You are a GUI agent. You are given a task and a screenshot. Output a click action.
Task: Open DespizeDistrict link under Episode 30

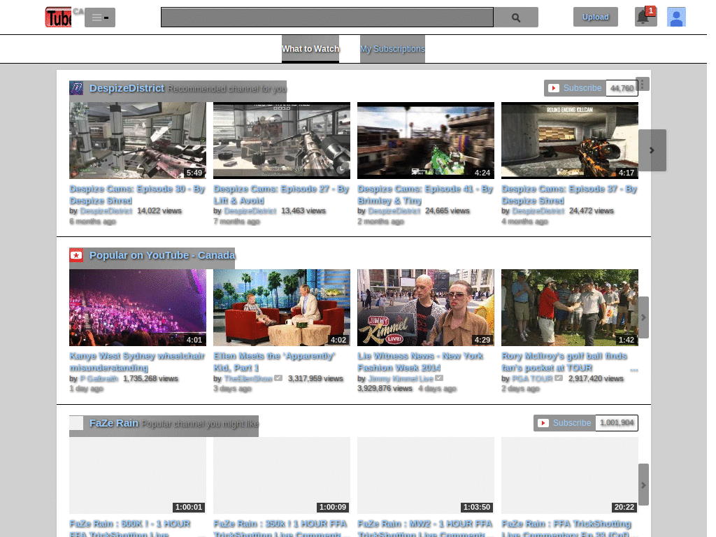106,211
